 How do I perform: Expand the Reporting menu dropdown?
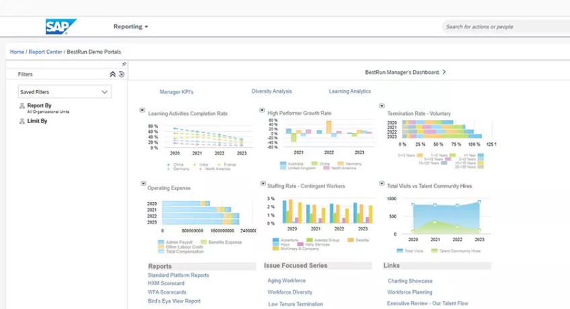(x=131, y=27)
